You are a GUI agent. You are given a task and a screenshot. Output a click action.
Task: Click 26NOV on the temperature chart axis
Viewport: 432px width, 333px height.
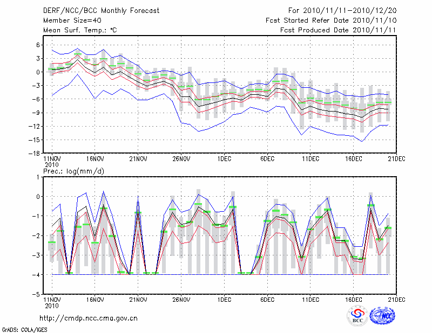coord(181,159)
